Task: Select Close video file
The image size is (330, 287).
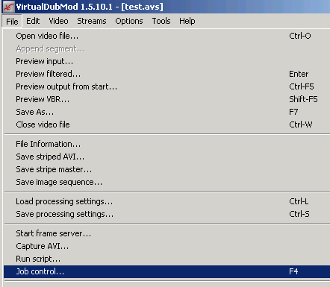Action: pyautogui.click(x=166, y=124)
